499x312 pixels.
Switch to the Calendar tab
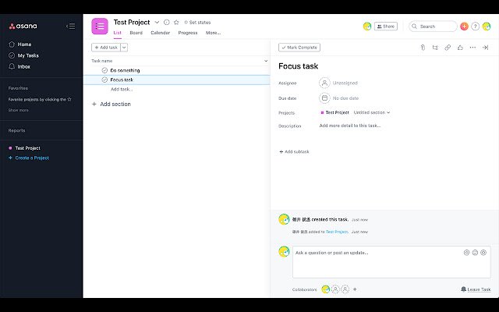pos(160,33)
